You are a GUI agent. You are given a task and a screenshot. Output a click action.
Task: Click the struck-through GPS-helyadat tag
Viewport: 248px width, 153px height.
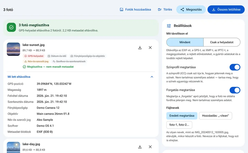(34, 56)
